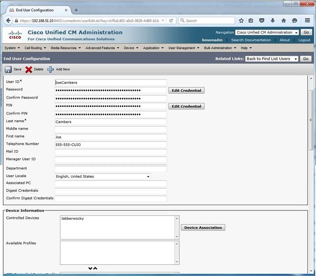This screenshot has width=316, height=276.
Task: Click the Pocket icon in toolbar
Action: (262, 21)
